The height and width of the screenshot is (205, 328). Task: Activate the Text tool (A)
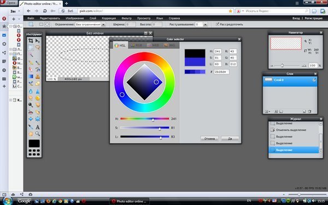(38, 127)
